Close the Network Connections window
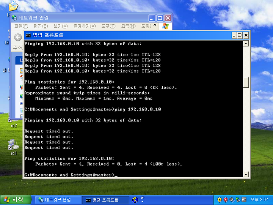Screen dimensions: 273x205 [168, 18]
